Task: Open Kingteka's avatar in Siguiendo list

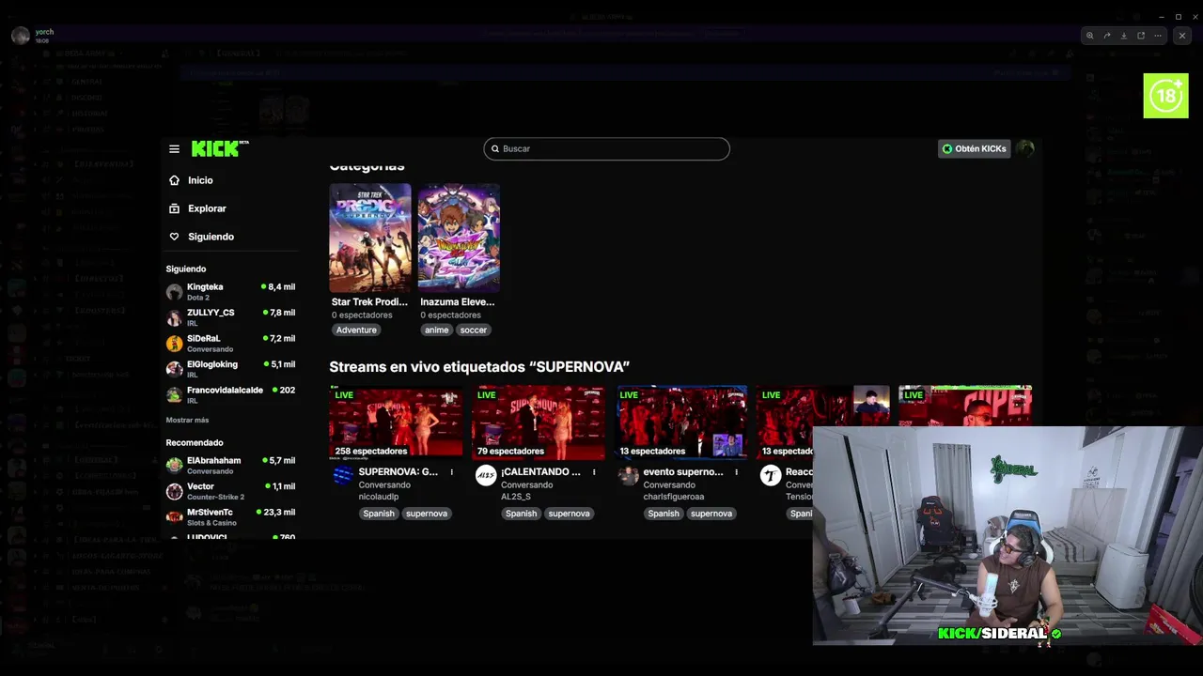Action: (174, 292)
